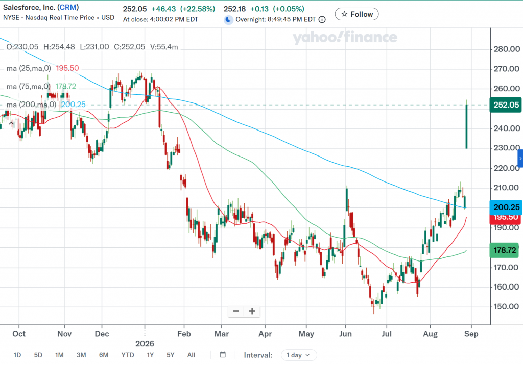Click the 280.00 price axis label

507,49
